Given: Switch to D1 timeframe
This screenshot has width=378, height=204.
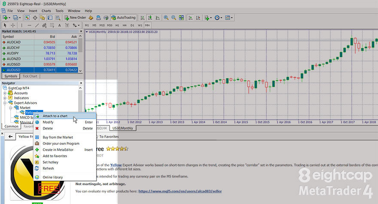Looking at the screenshot, I should (x=132, y=25).
